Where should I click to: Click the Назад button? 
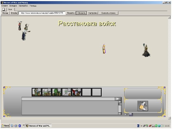pyautogui.click(x=5, y=13)
